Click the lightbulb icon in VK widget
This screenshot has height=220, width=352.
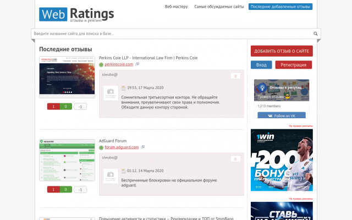click(262, 87)
